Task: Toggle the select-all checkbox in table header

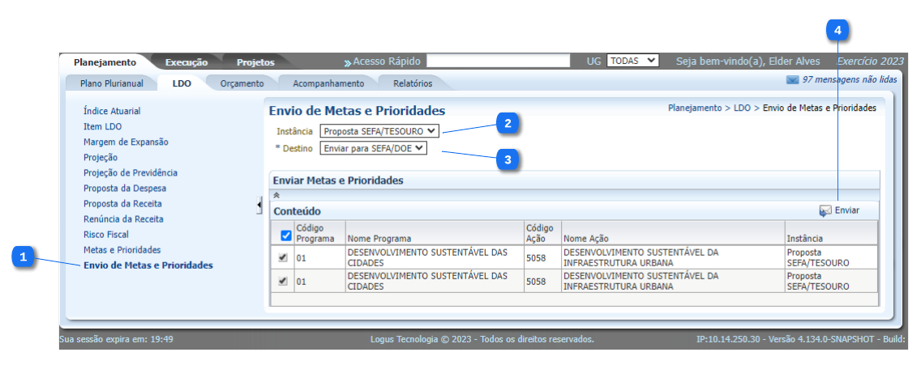Action: [285, 236]
